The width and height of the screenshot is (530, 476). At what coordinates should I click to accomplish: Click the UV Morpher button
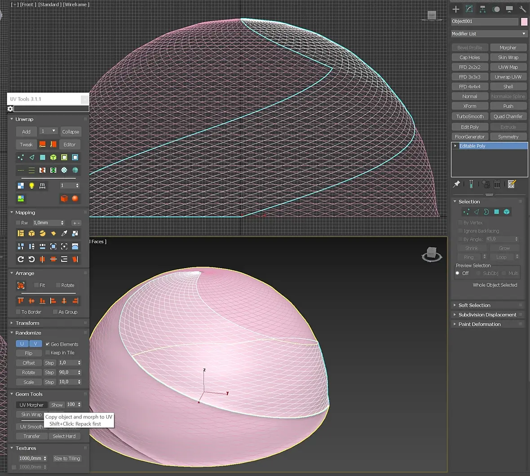tap(31, 405)
